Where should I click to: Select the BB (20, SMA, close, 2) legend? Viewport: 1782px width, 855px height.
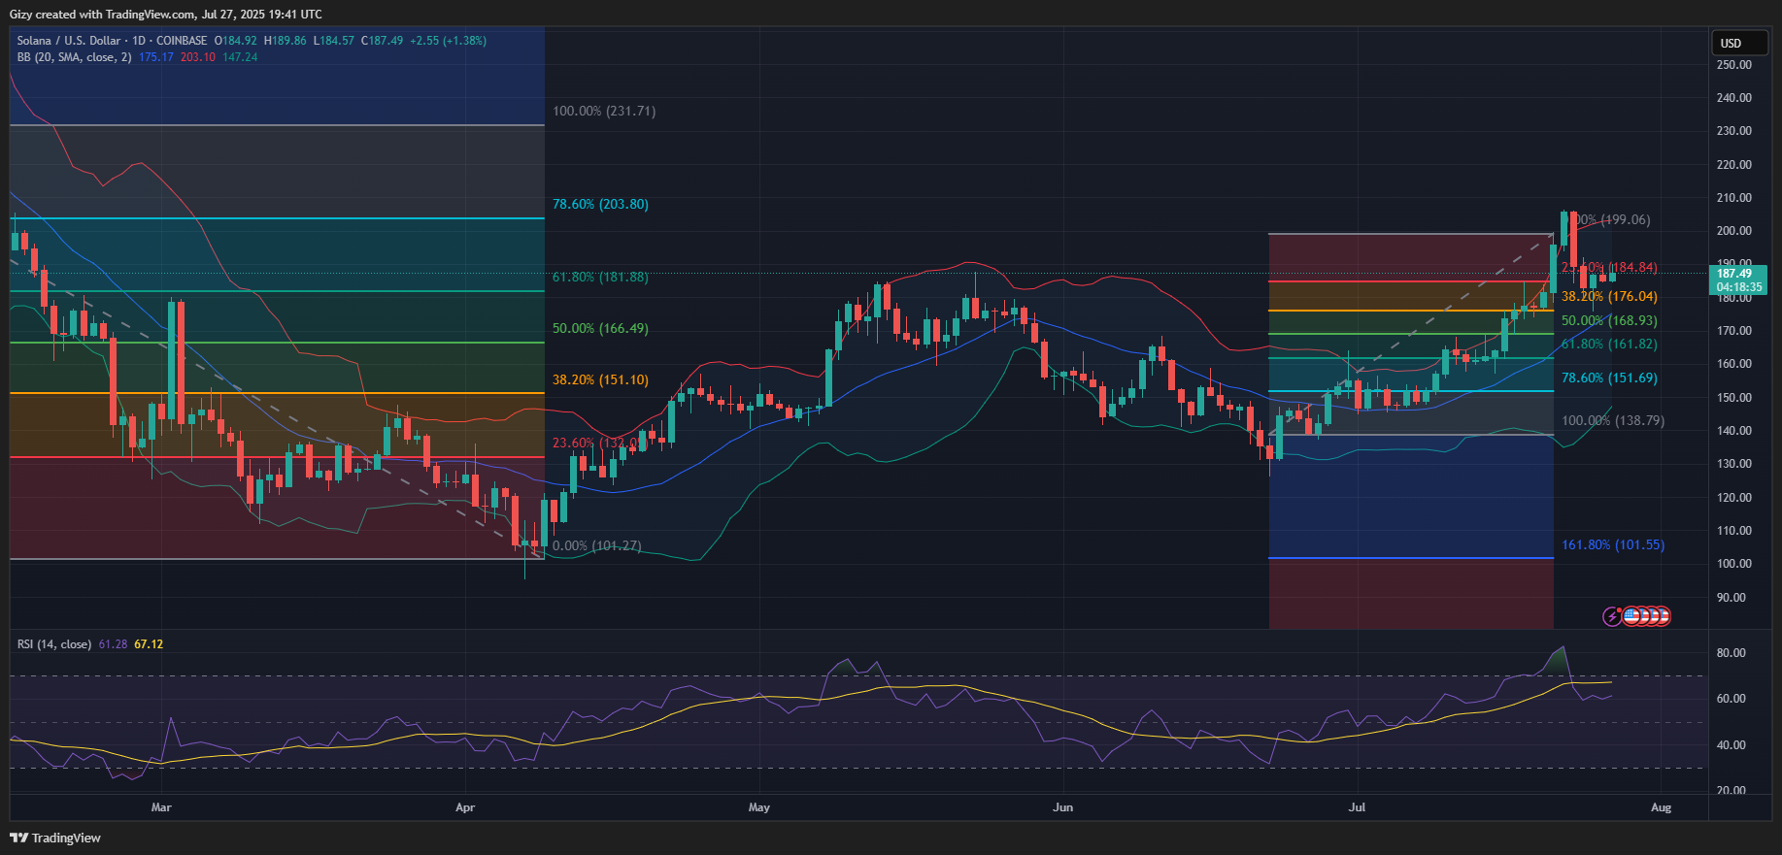pyautogui.click(x=74, y=57)
